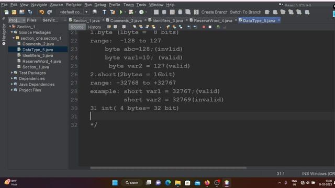
Task: Expand the Java Dependencies node
Action: 12,84
